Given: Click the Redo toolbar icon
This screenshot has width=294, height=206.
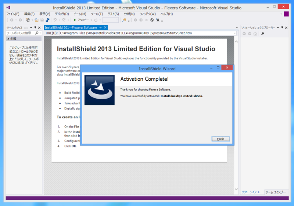Looking at the screenshot, I should pos(64,20).
